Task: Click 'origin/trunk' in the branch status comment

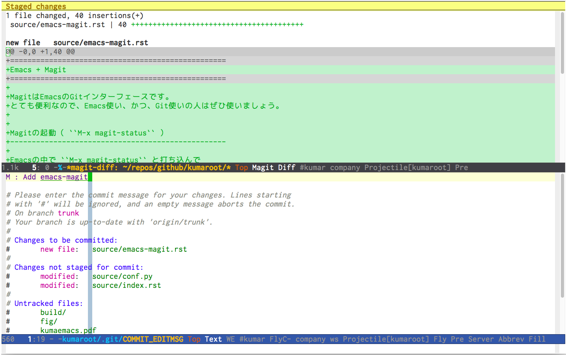Action: click(x=179, y=222)
